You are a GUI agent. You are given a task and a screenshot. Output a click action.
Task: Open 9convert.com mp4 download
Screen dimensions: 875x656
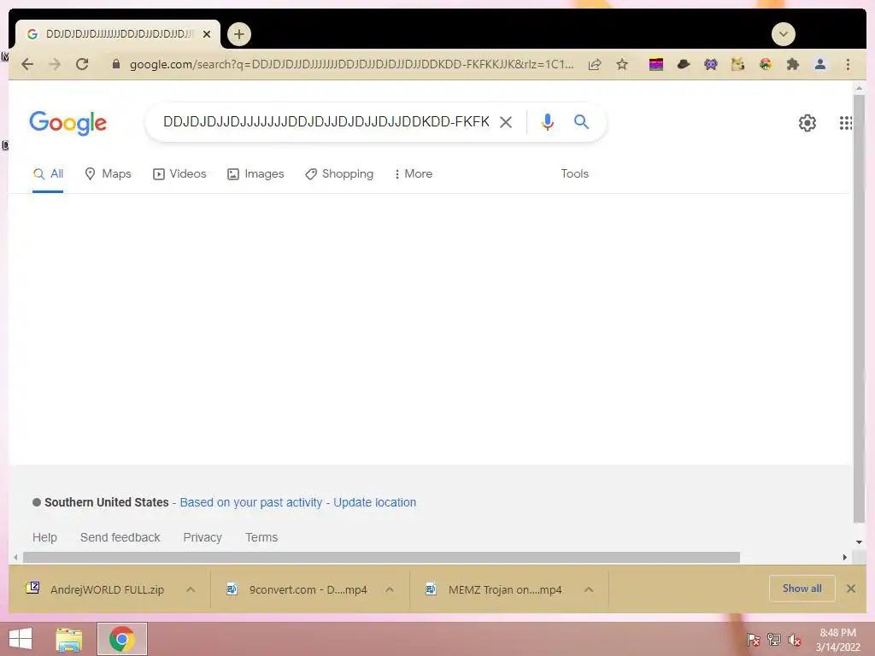[297, 589]
